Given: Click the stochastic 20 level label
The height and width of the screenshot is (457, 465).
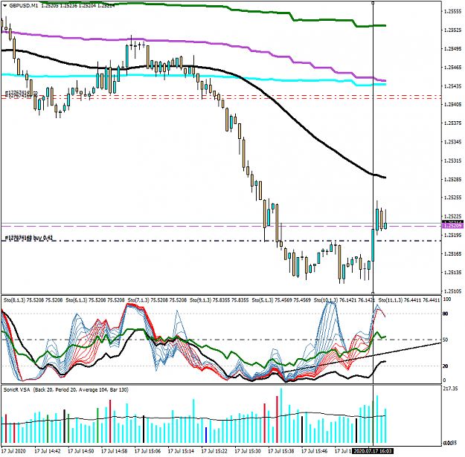Looking at the screenshot, I should click(x=445, y=366).
